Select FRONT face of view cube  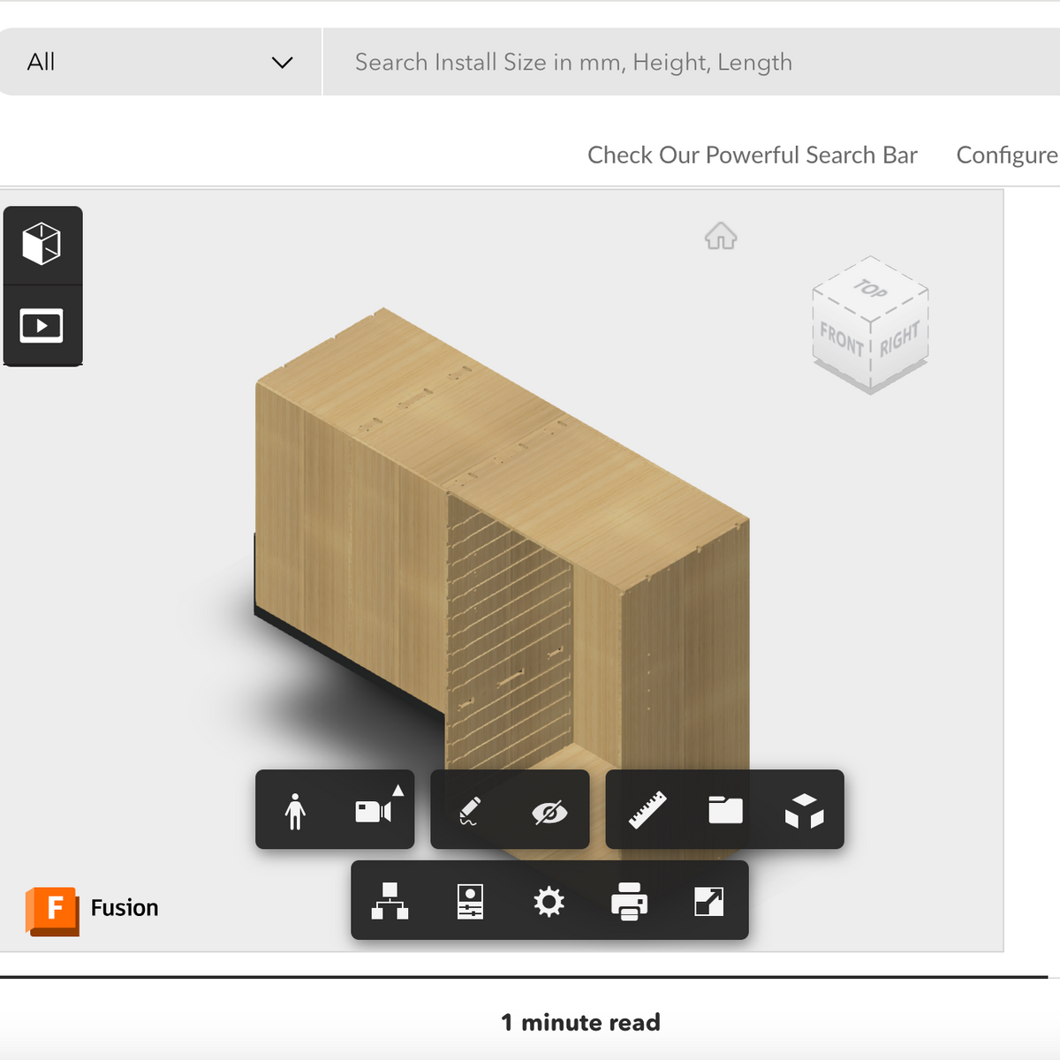click(x=841, y=341)
